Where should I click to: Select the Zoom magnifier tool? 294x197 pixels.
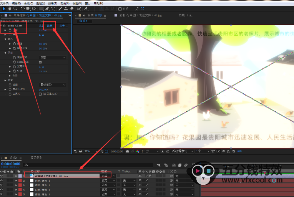pyautogui.click(x=15, y=8)
